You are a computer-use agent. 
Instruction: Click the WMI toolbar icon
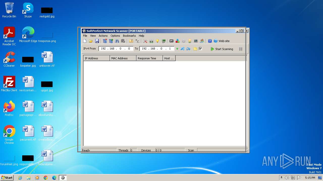click(172, 41)
